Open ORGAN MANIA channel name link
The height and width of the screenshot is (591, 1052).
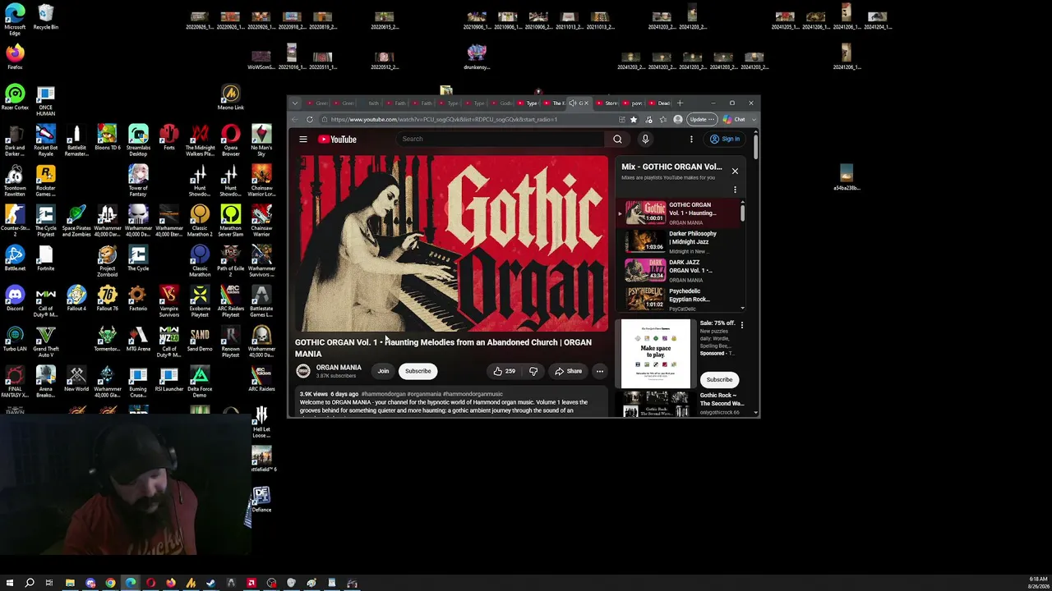click(x=339, y=368)
